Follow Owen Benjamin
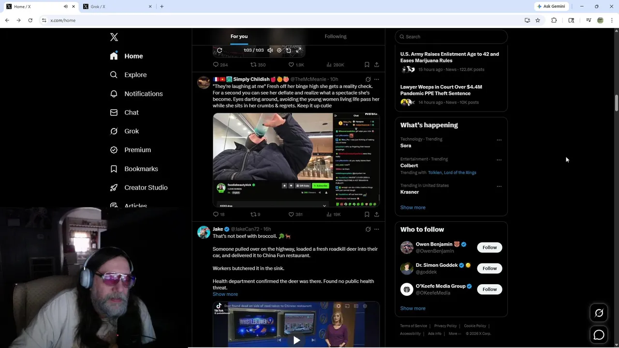The image size is (619, 348). click(489, 247)
